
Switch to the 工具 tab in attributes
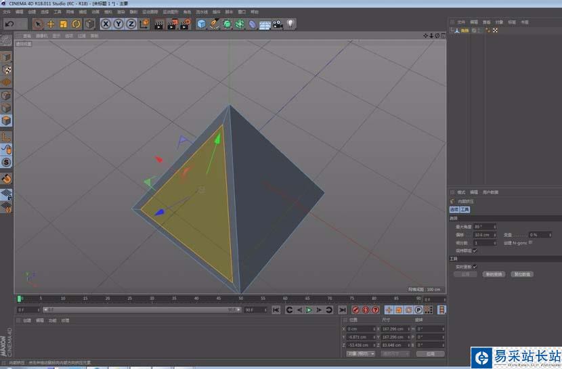(x=465, y=210)
